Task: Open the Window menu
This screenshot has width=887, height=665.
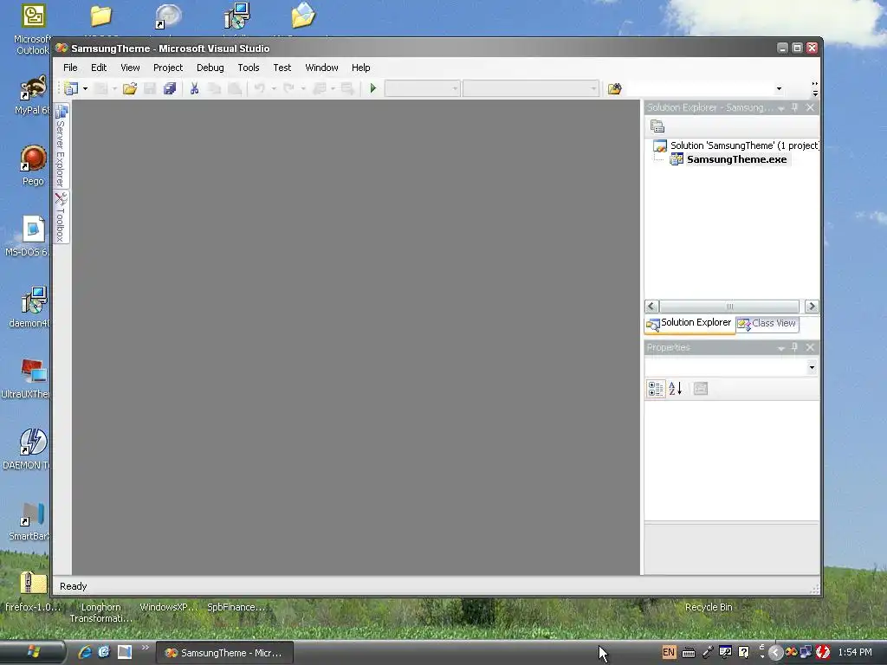Action: coord(321,68)
